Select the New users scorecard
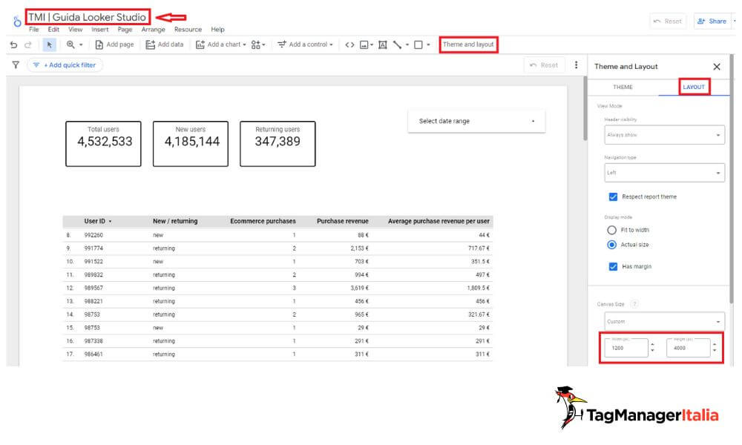The image size is (742, 445). pyautogui.click(x=190, y=144)
